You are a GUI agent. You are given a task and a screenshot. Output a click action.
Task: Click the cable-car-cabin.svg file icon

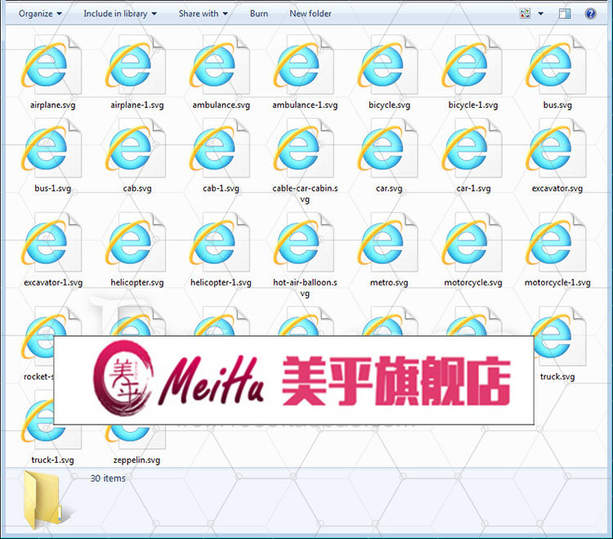pos(304,148)
